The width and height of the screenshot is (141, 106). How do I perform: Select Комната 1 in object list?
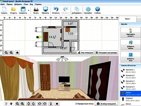point(130,71)
